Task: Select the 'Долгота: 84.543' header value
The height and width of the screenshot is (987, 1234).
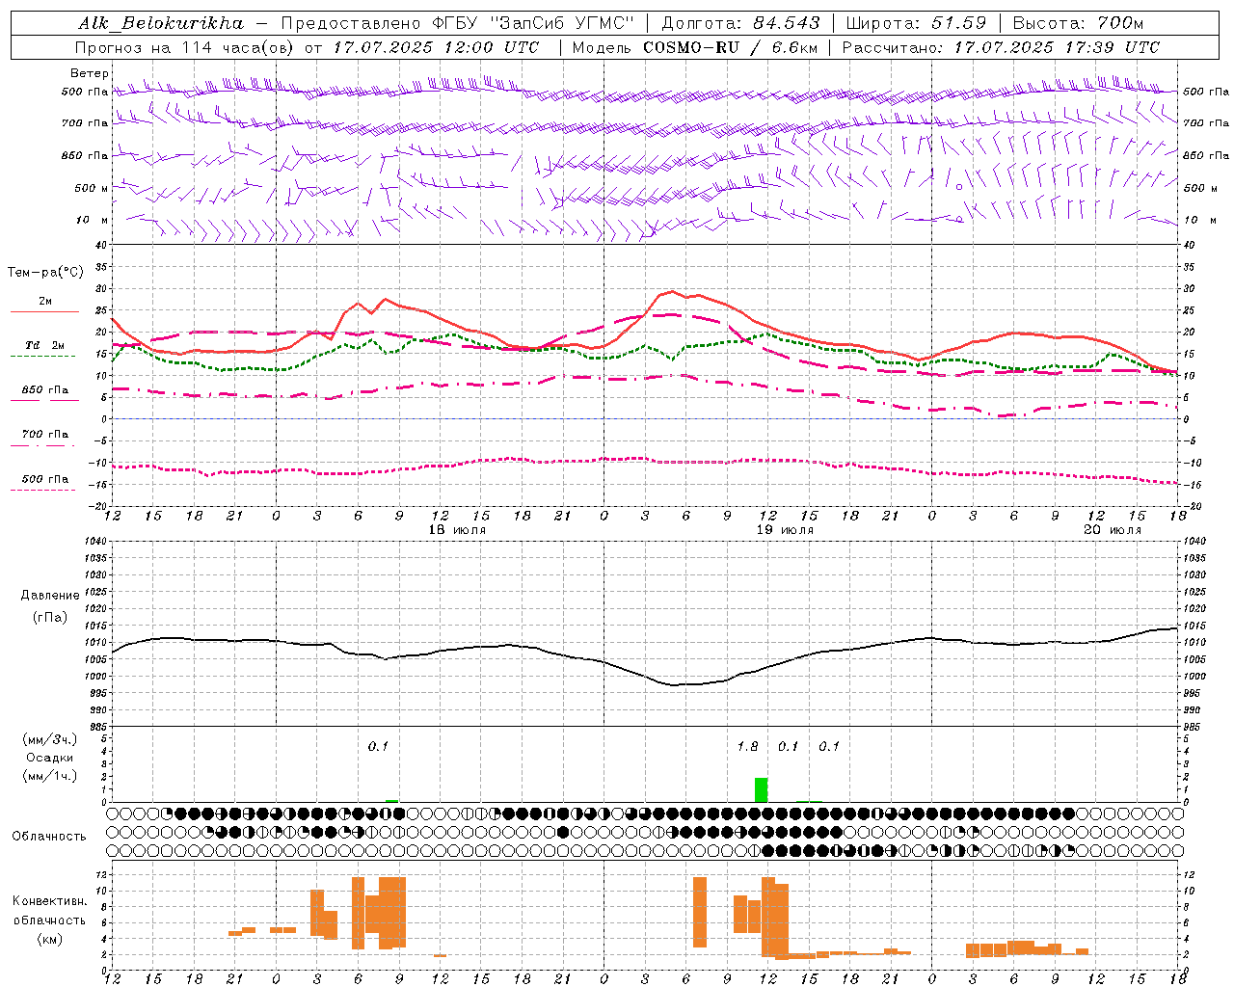Action: 741,23
